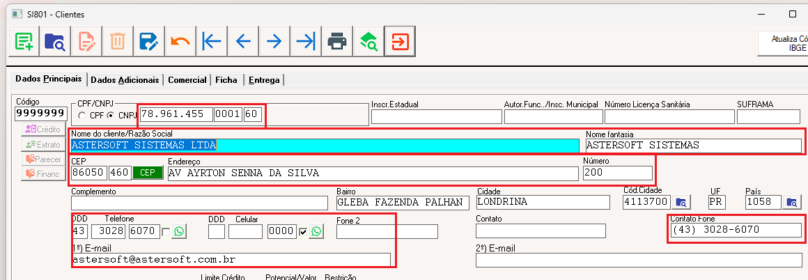The image size is (808, 280).
Task: Click the Extrato side button
Action: point(43,144)
